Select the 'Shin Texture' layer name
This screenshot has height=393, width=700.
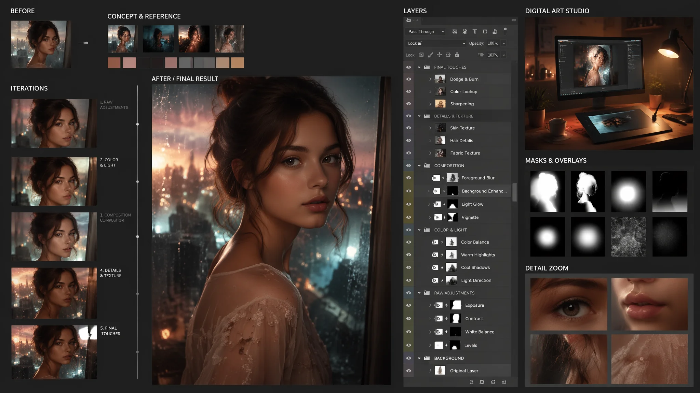click(x=462, y=128)
